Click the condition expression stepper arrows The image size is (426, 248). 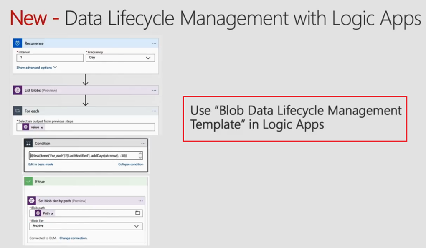tap(140, 155)
